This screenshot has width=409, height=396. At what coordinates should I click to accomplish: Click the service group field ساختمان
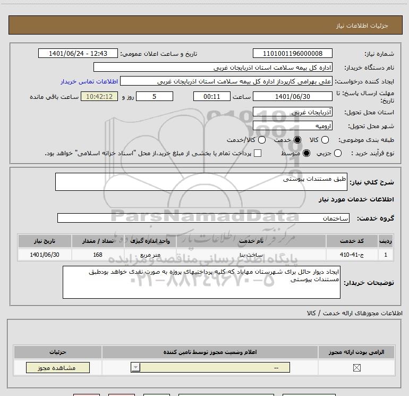coord(203,218)
